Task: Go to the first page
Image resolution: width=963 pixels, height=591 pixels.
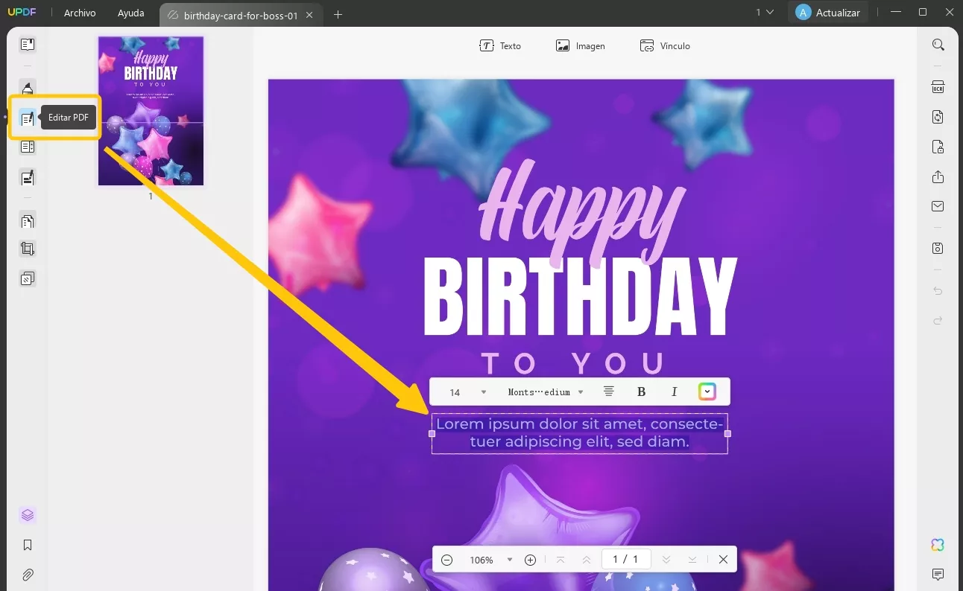Action: 561,560
